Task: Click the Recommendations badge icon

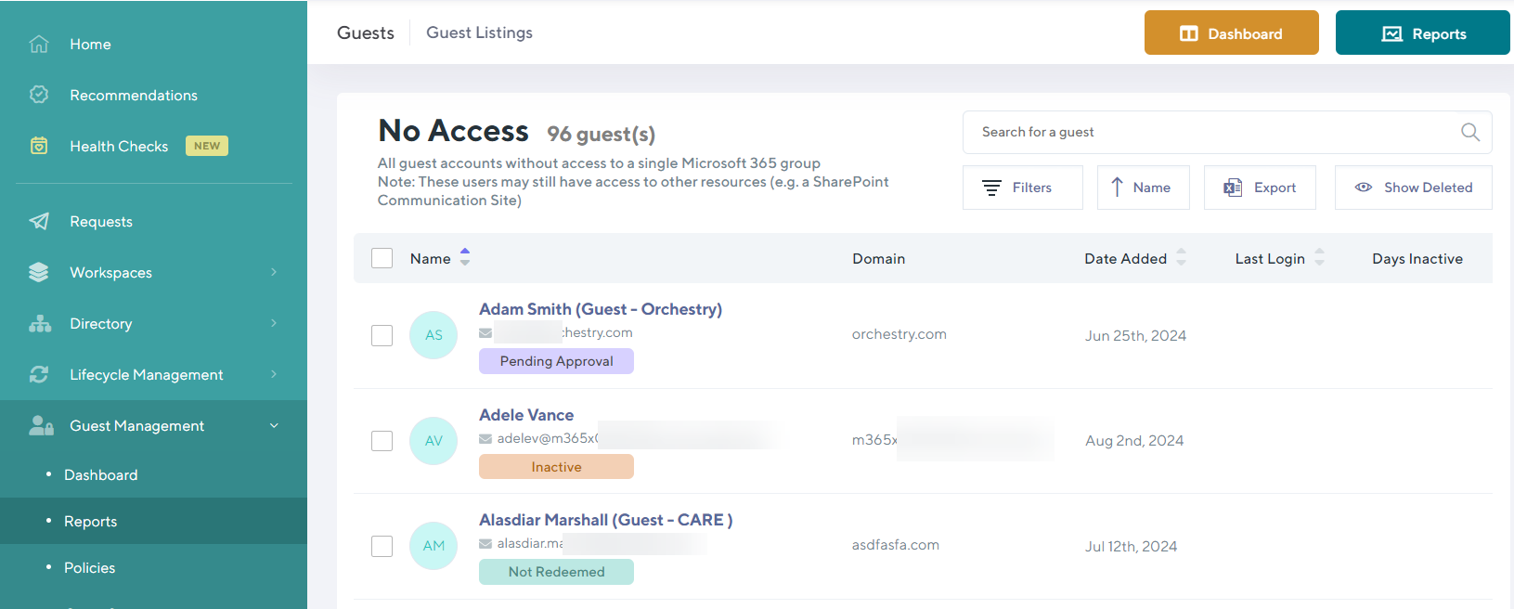Action: tap(39, 95)
